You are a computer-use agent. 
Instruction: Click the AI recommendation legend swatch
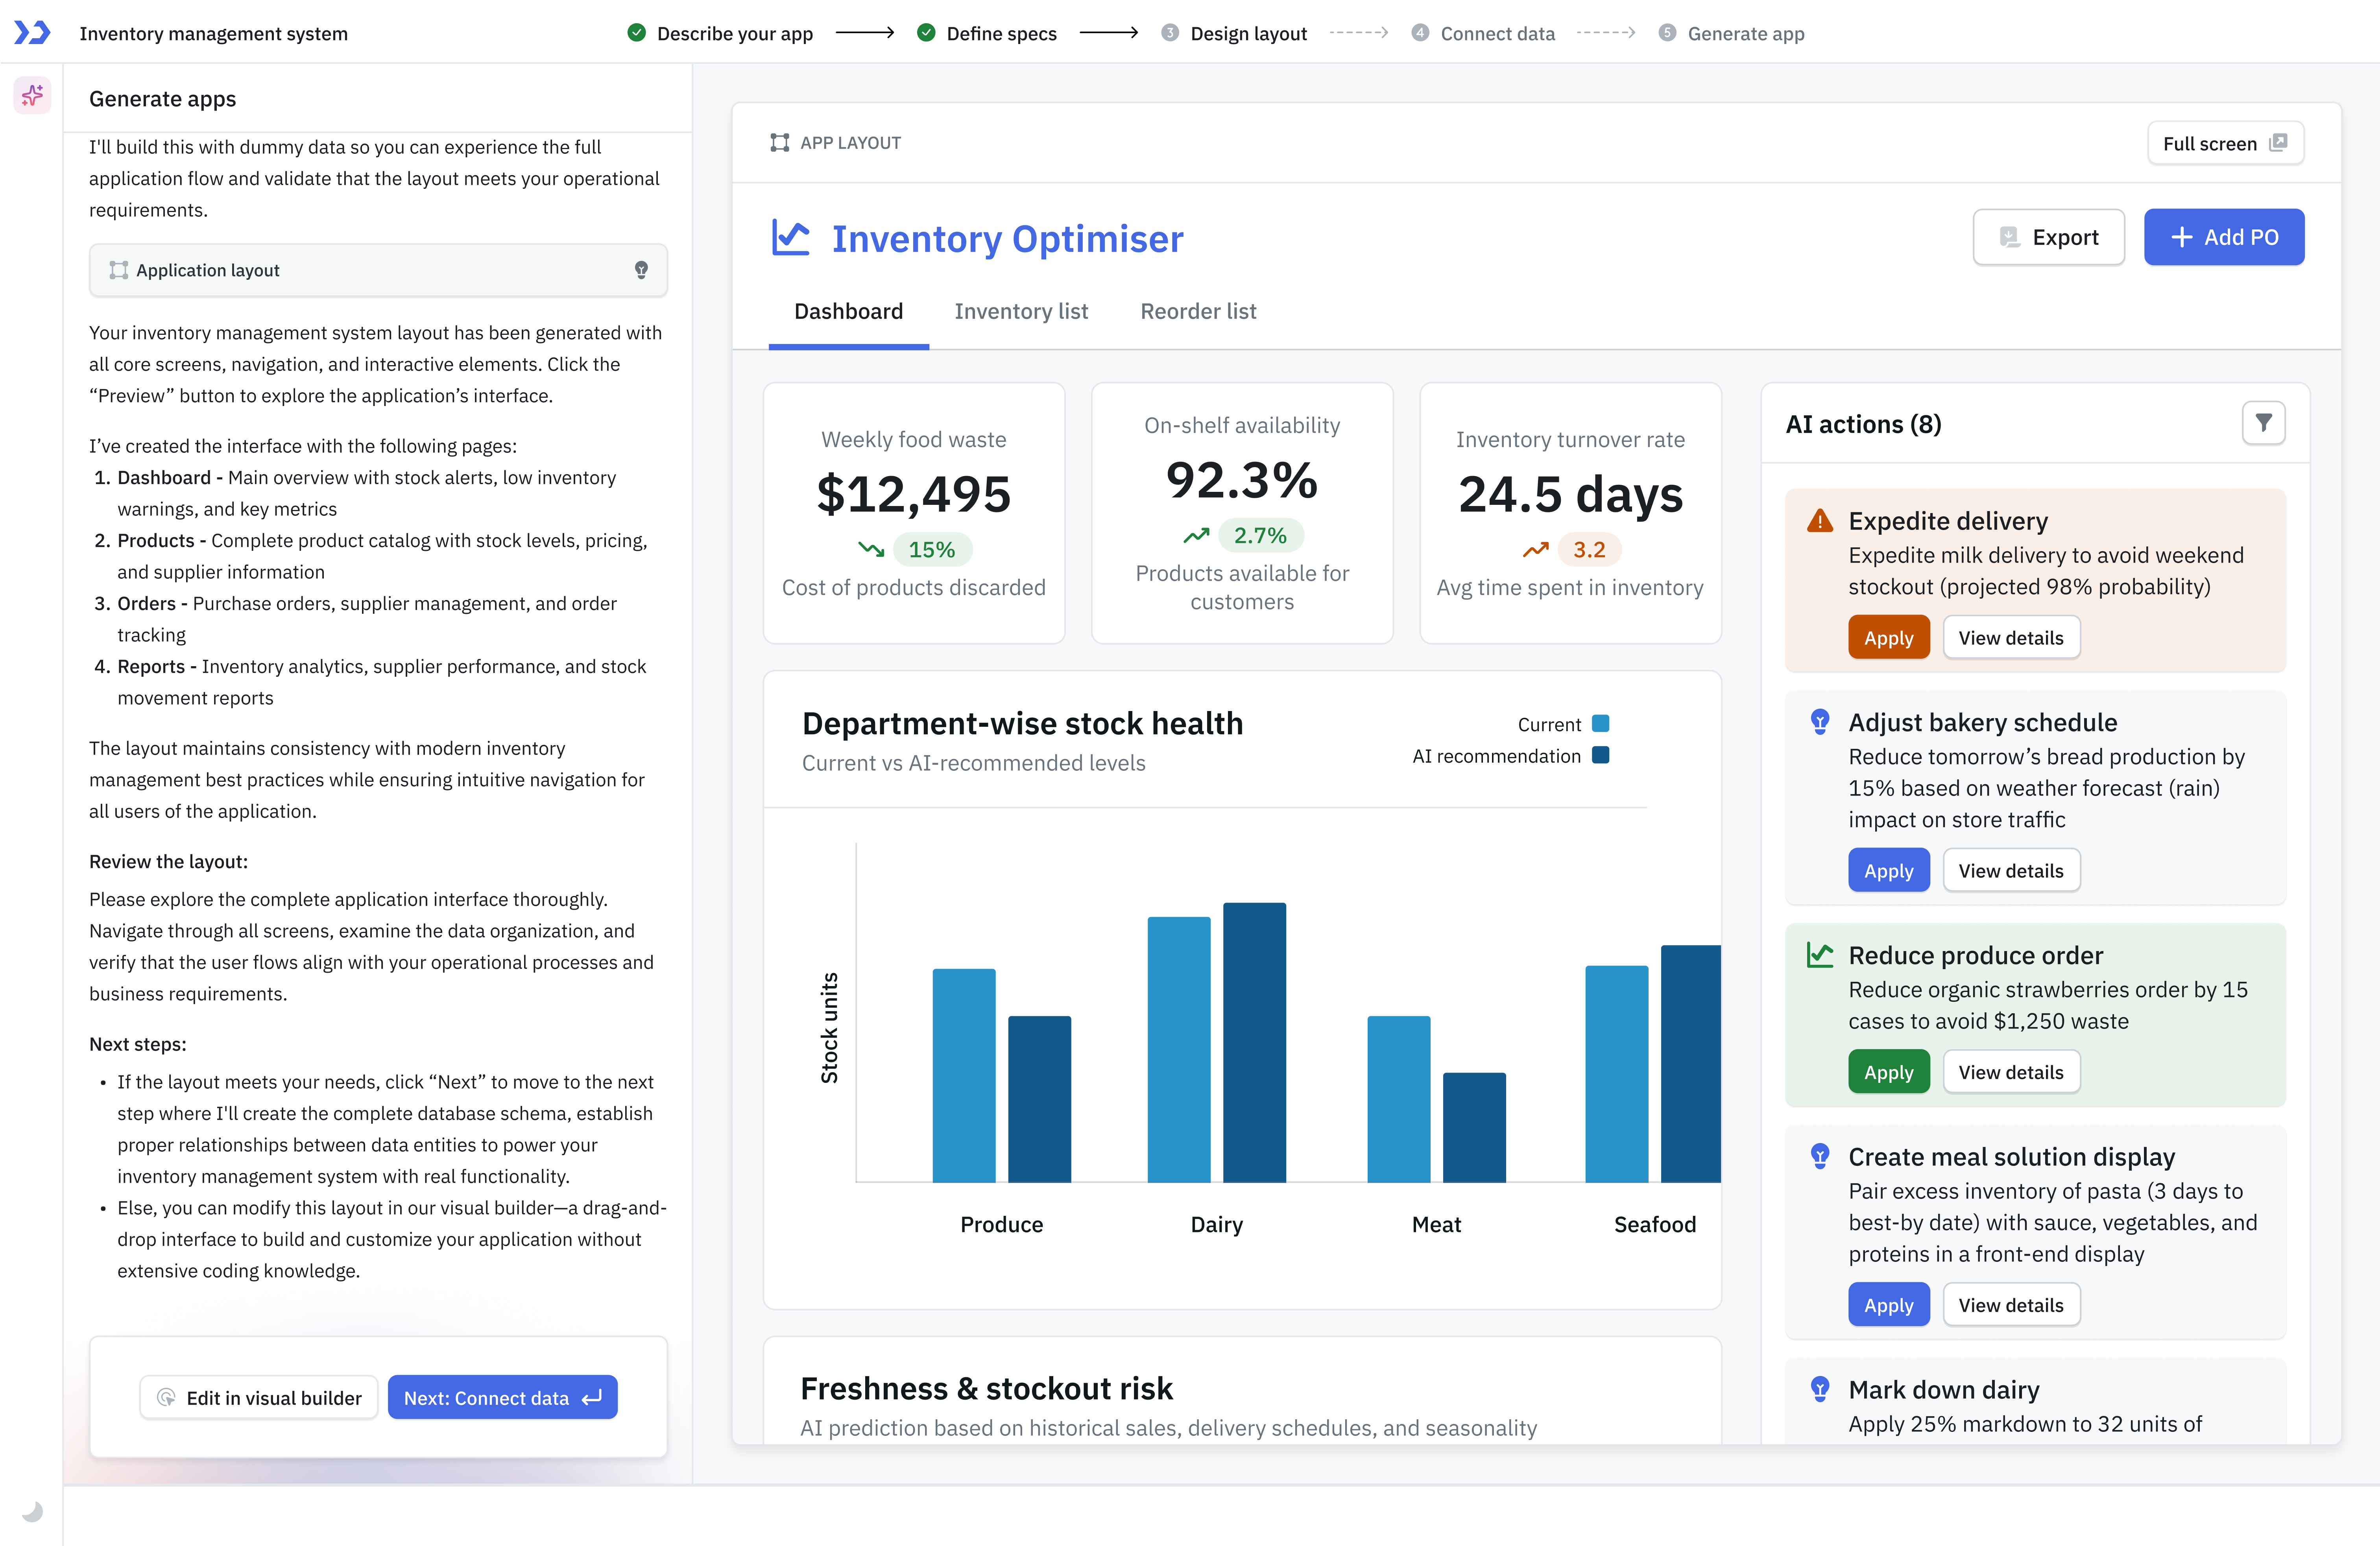coord(1600,755)
